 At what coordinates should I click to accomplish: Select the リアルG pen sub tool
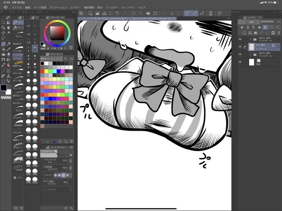click(x=18, y=57)
